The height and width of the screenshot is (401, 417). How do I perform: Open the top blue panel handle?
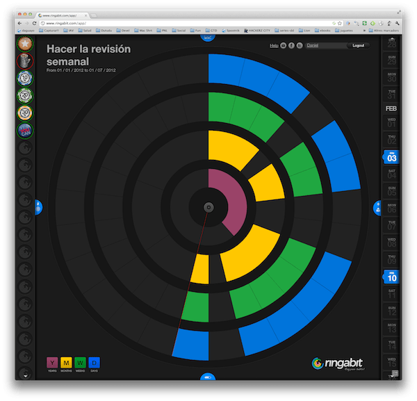pos(208,38)
